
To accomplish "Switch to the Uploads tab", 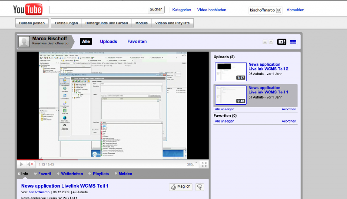I will click(108, 41).
